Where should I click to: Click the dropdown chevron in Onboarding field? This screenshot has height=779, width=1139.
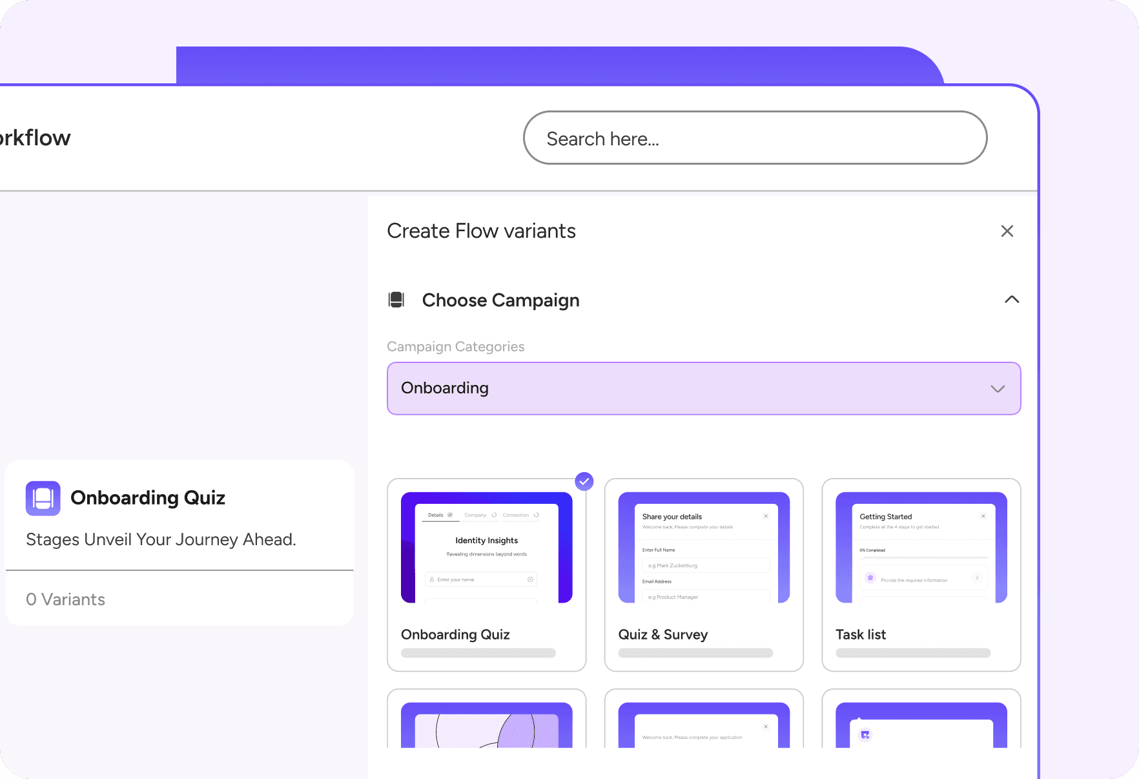[998, 389]
